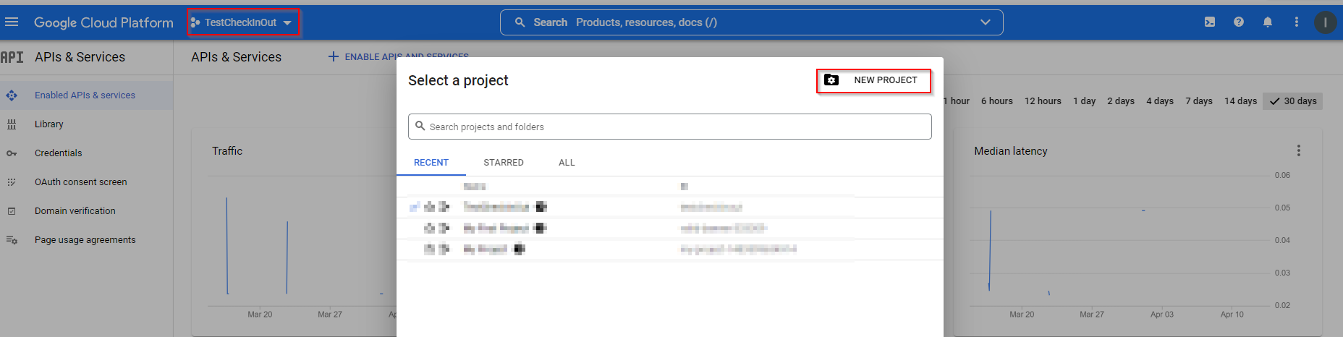Click the Library icon in sidebar

(x=12, y=124)
